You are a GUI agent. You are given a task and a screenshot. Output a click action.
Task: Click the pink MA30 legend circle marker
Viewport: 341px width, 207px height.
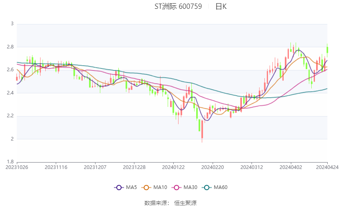[x=175, y=187]
